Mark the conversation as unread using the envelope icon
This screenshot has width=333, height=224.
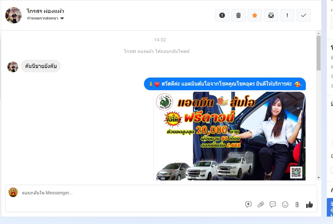click(271, 15)
